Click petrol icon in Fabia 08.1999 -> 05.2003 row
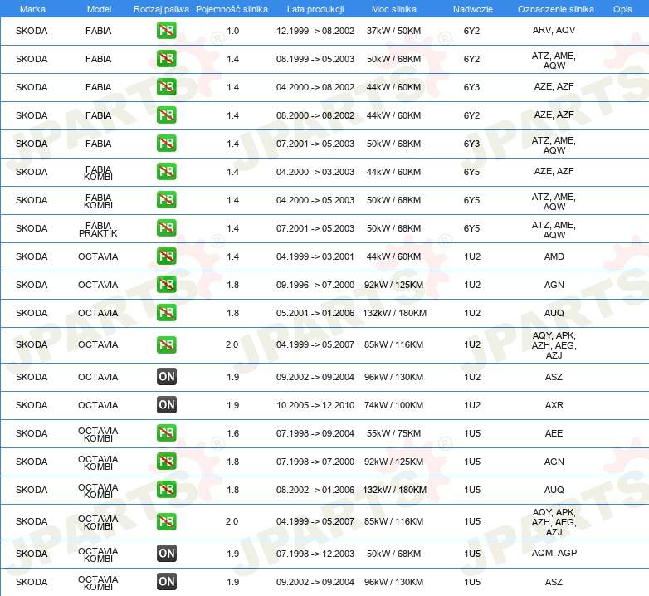Image resolution: width=649 pixels, height=596 pixels. coord(166,59)
